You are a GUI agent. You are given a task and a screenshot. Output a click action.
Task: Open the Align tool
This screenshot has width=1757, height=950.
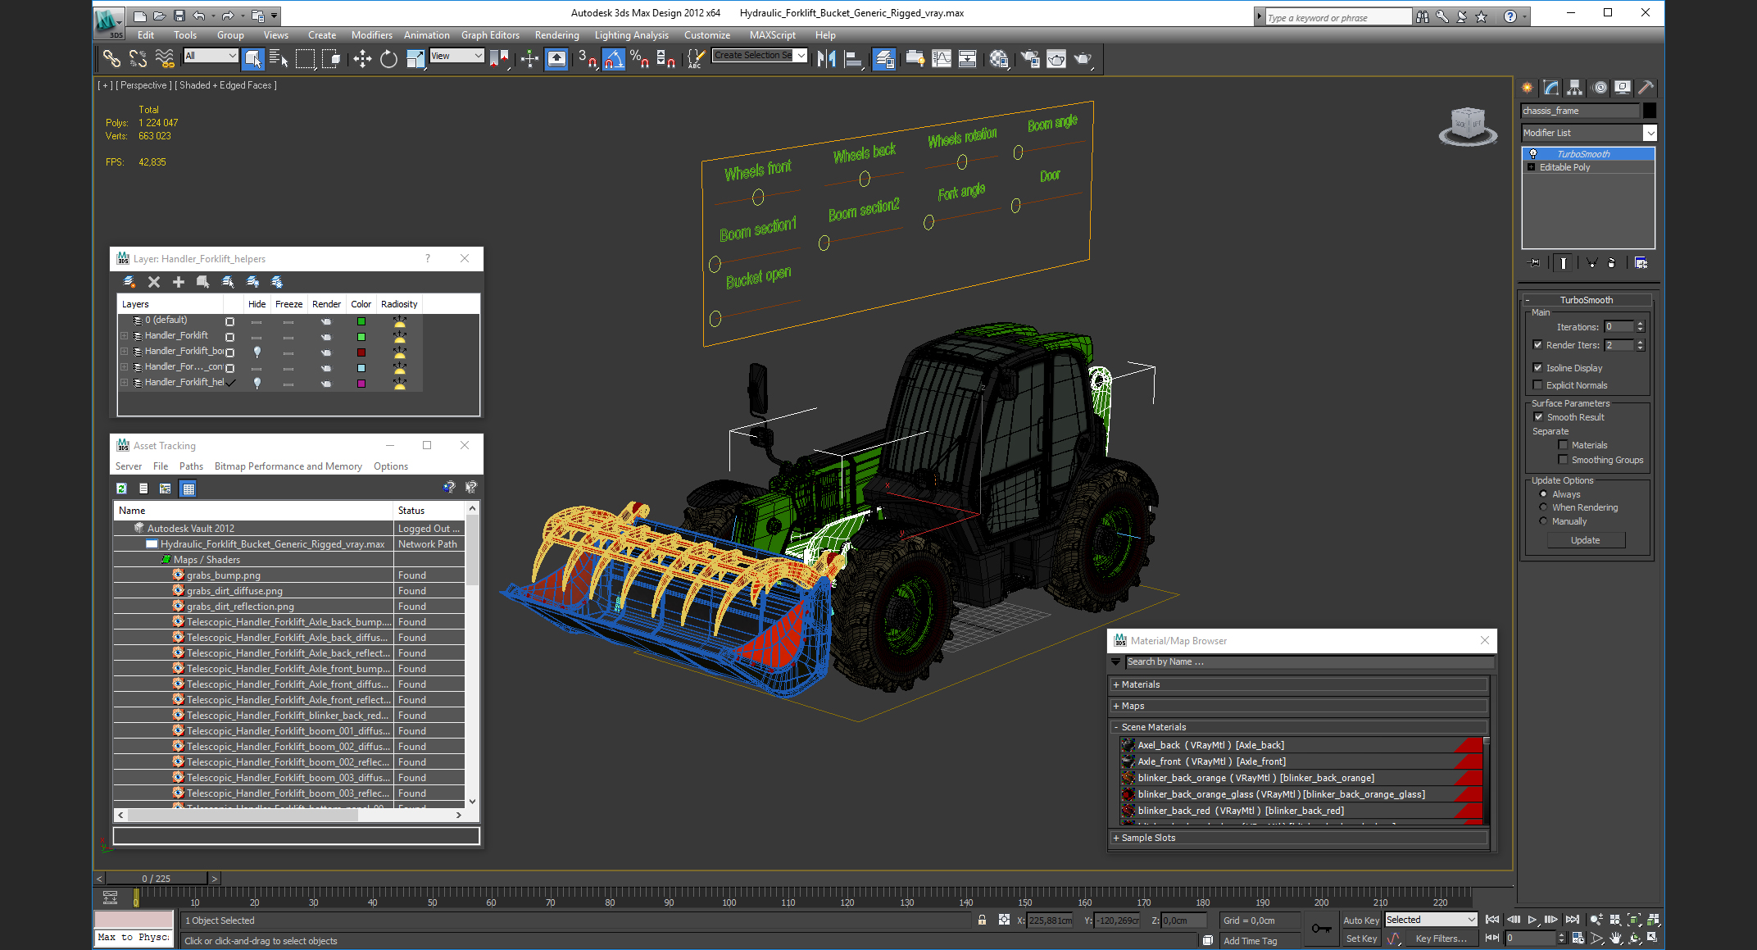pos(852,58)
